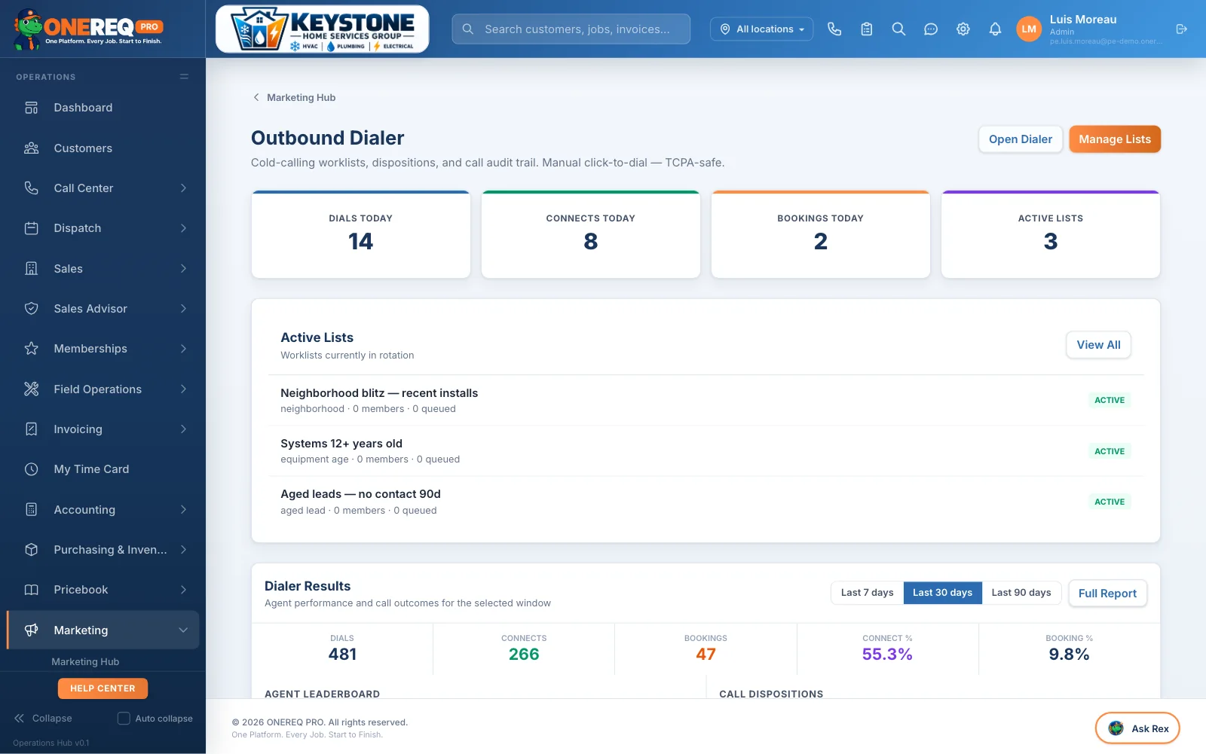Image resolution: width=1206 pixels, height=754 pixels.
Task: Open the Full Report button
Action: 1107,594
